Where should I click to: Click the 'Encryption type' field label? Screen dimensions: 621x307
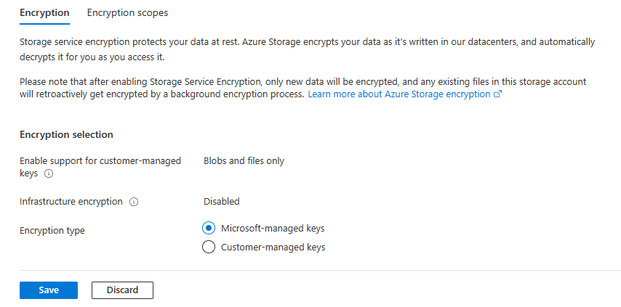52,231
